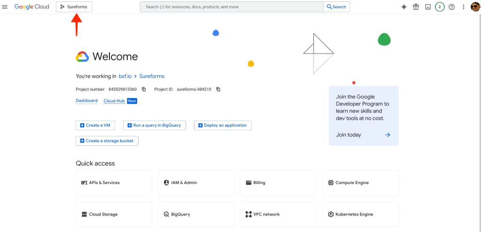Follow the Sureforms project breadcrumb link

[152, 76]
